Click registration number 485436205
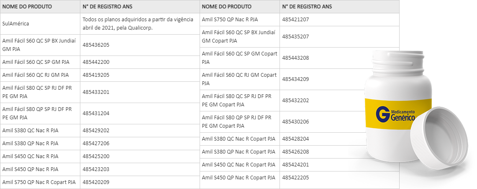Viewport: 477px width, 189px height. pyautogui.click(x=96, y=45)
